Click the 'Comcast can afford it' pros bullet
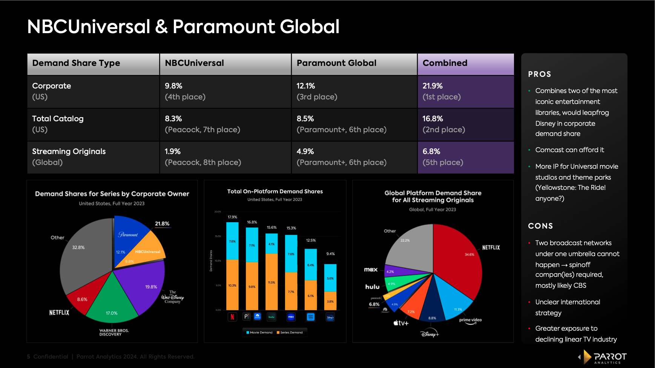The height and width of the screenshot is (368, 655). coord(569,150)
